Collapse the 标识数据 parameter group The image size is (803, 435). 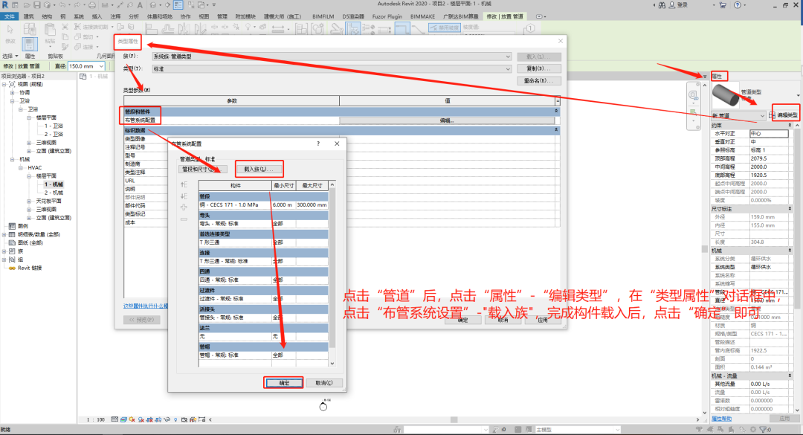click(556, 130)
